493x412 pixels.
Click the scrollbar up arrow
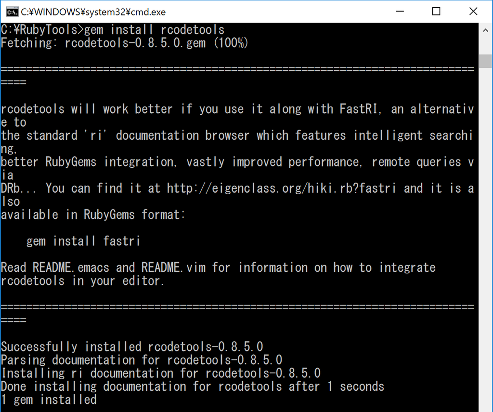point(485,30)
